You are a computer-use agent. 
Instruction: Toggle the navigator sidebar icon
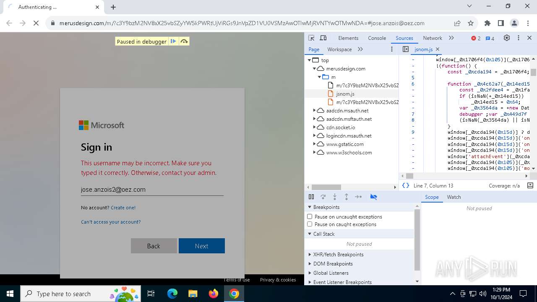point(405,49)
